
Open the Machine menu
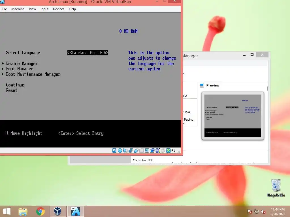[18, 9]
